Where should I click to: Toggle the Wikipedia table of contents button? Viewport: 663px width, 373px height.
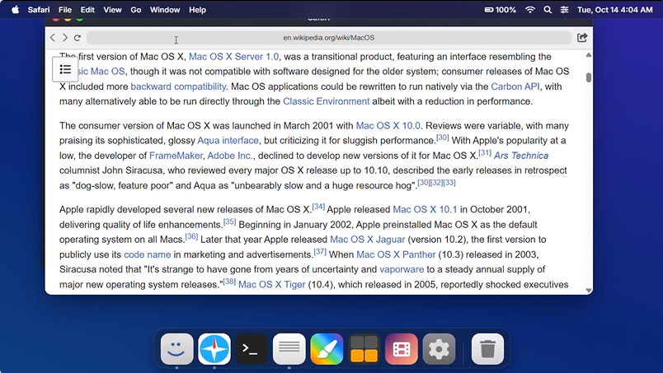tap(65, 69)
